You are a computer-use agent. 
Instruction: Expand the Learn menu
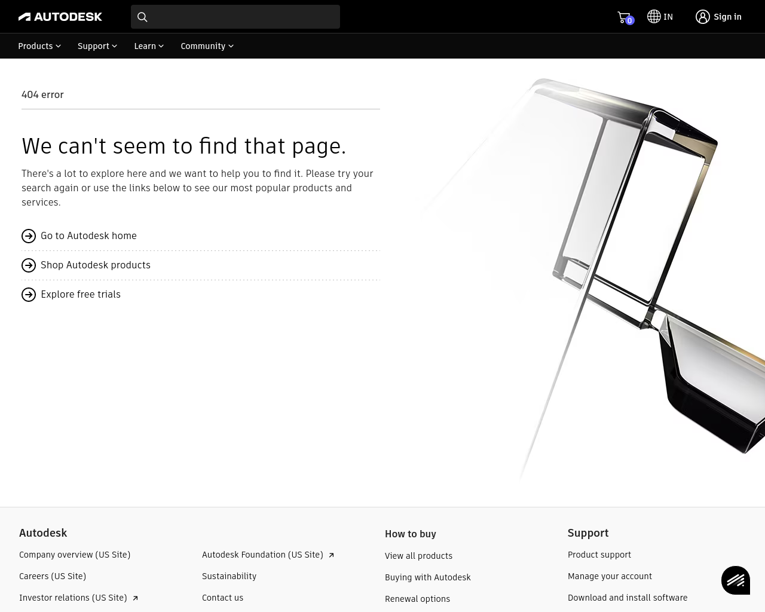pos(149,46)
